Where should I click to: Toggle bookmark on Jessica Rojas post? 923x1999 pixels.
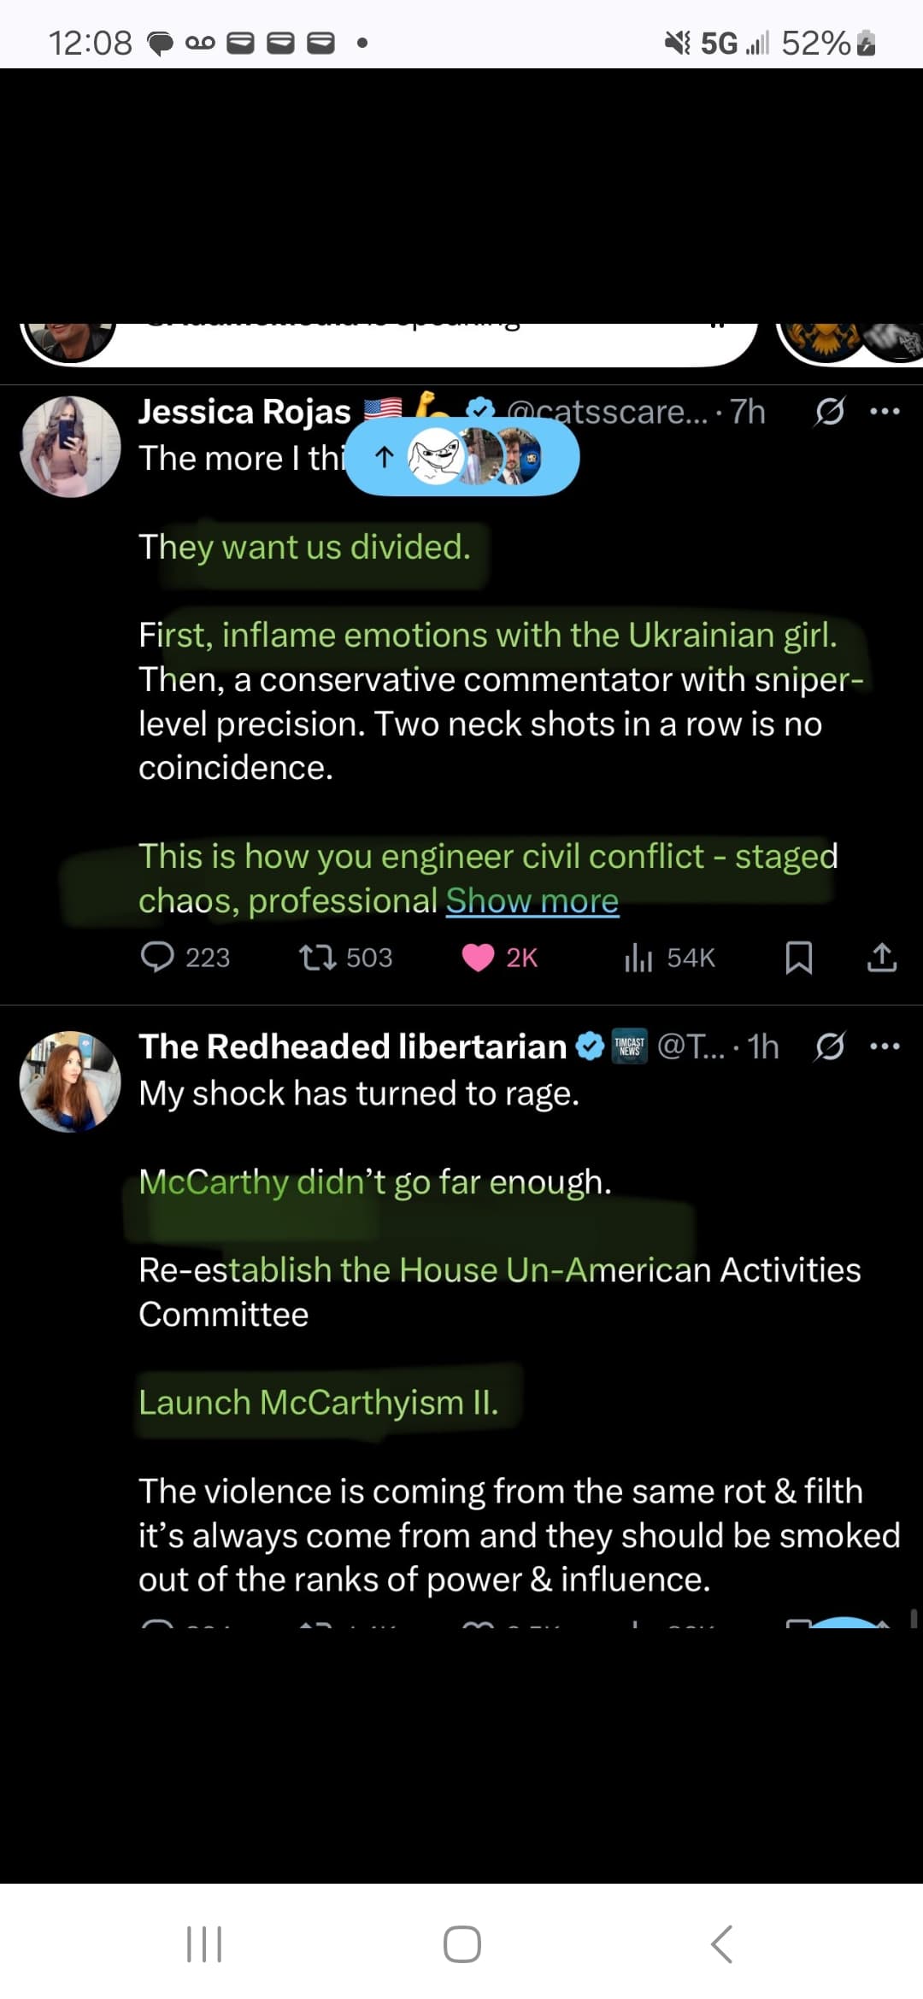(x=798, y=958)
